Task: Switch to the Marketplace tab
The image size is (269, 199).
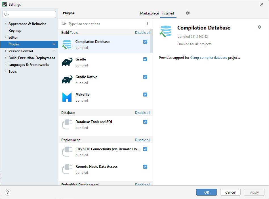Action: 149,13
